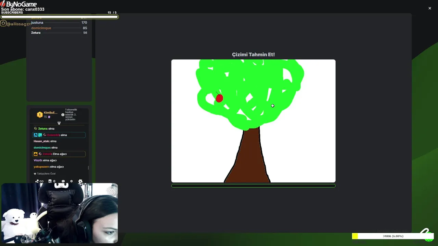The height and width of the screenshot is (246, 438).
Task: Click the red apple in the drawing
Action: (x=219, y=98)
